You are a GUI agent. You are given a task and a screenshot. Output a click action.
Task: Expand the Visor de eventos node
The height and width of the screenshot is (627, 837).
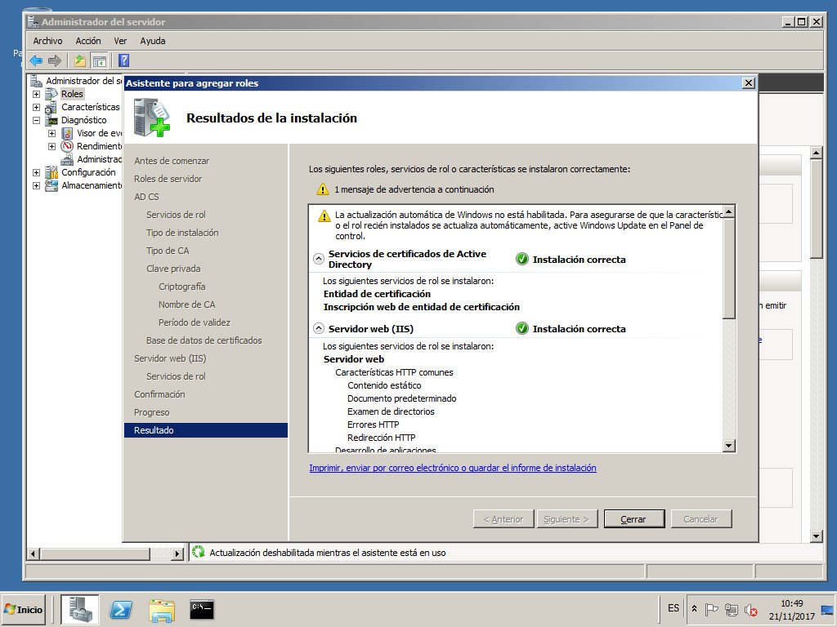[x=51, y=133]
